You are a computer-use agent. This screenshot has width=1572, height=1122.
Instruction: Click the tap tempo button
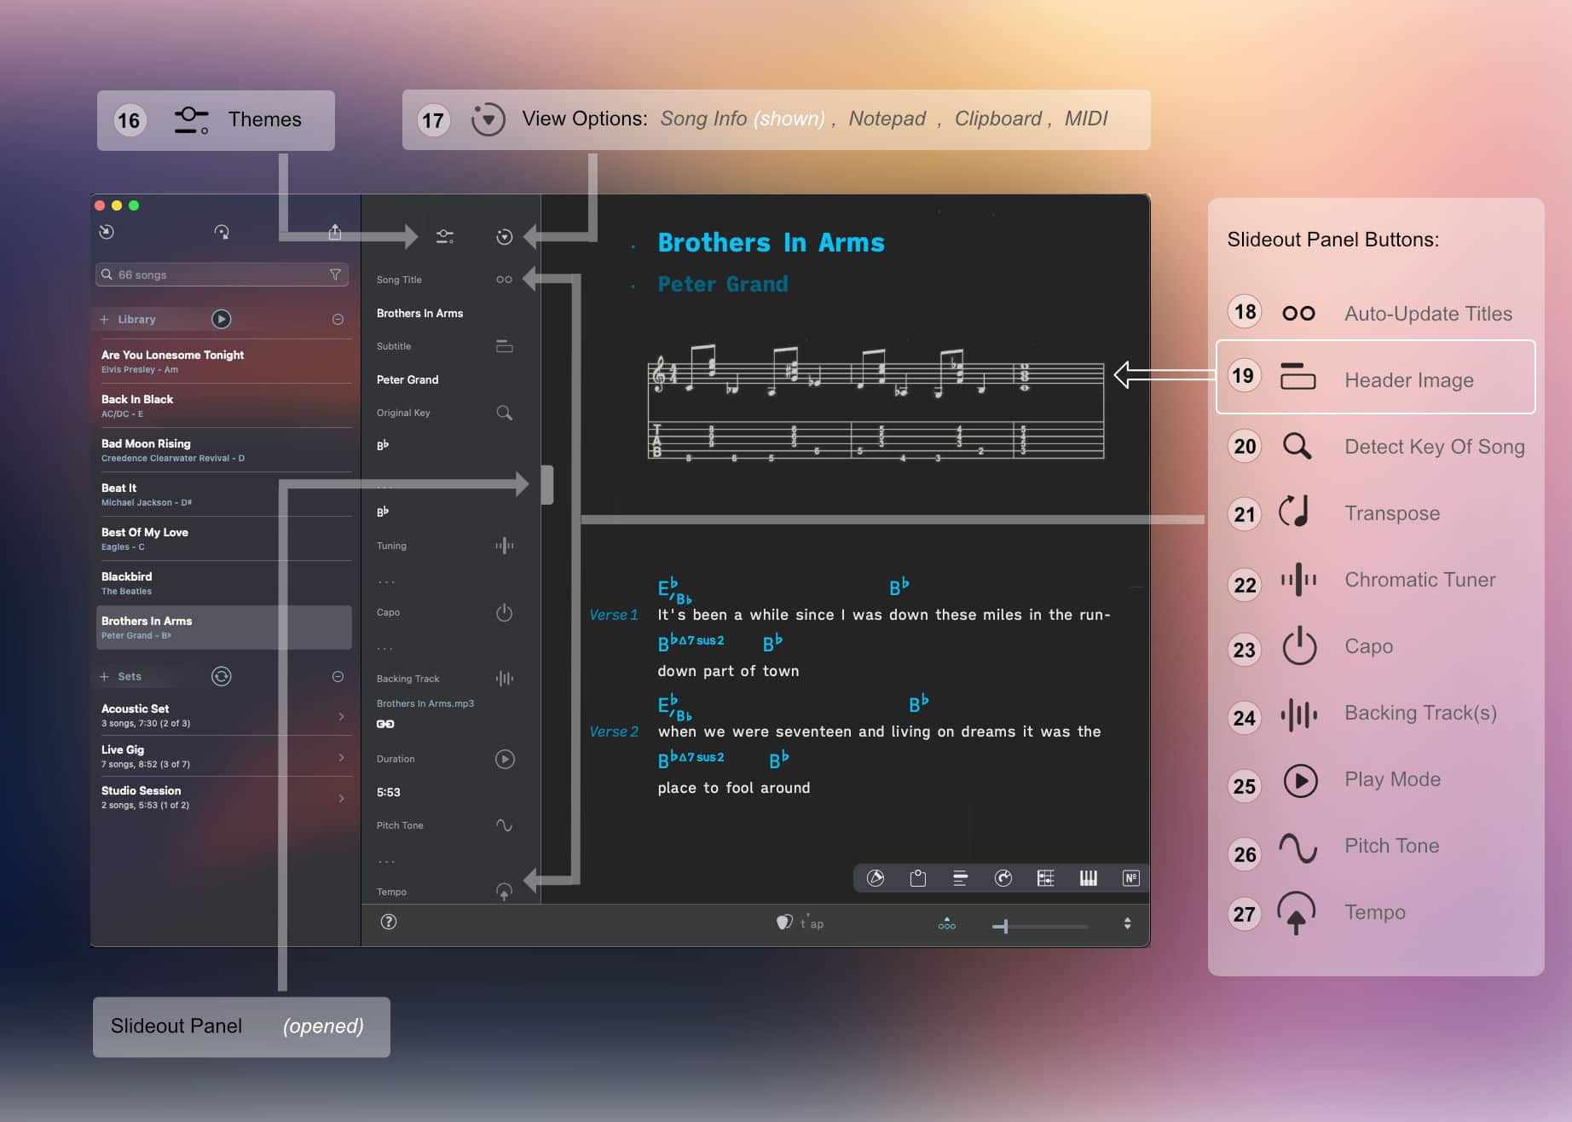[812, 922]
